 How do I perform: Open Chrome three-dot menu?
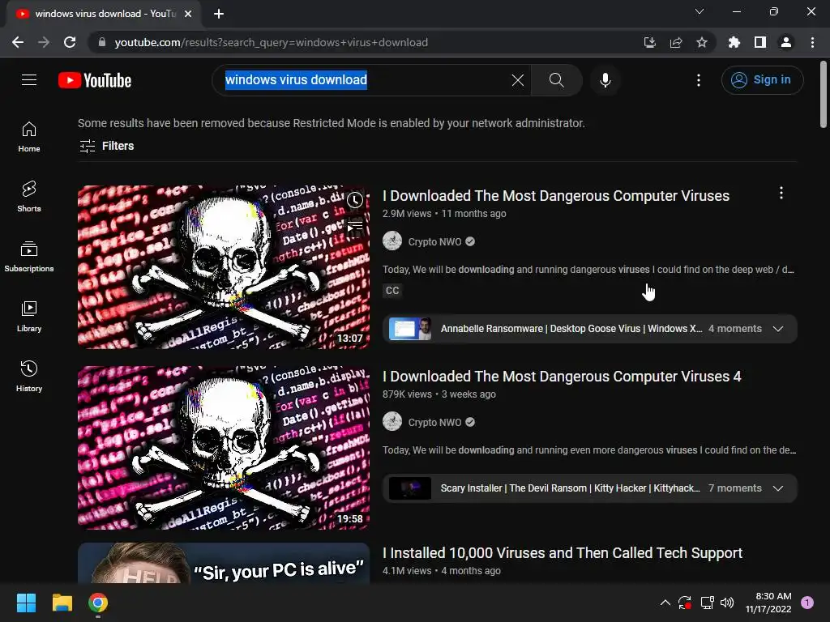[812, 42]
